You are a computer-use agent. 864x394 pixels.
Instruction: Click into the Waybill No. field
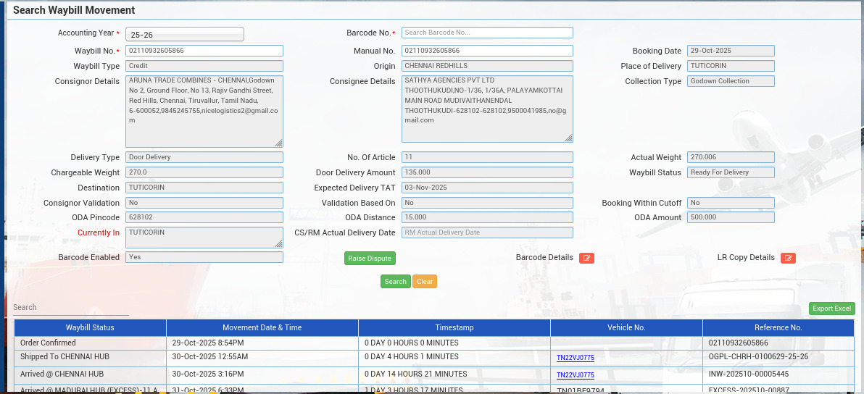click(x=204, y=51)
